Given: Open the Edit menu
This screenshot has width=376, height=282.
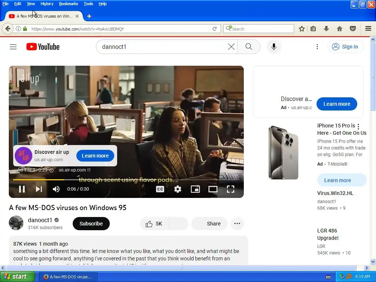Looking at the screenshot, I should click(x=18, y=4).
